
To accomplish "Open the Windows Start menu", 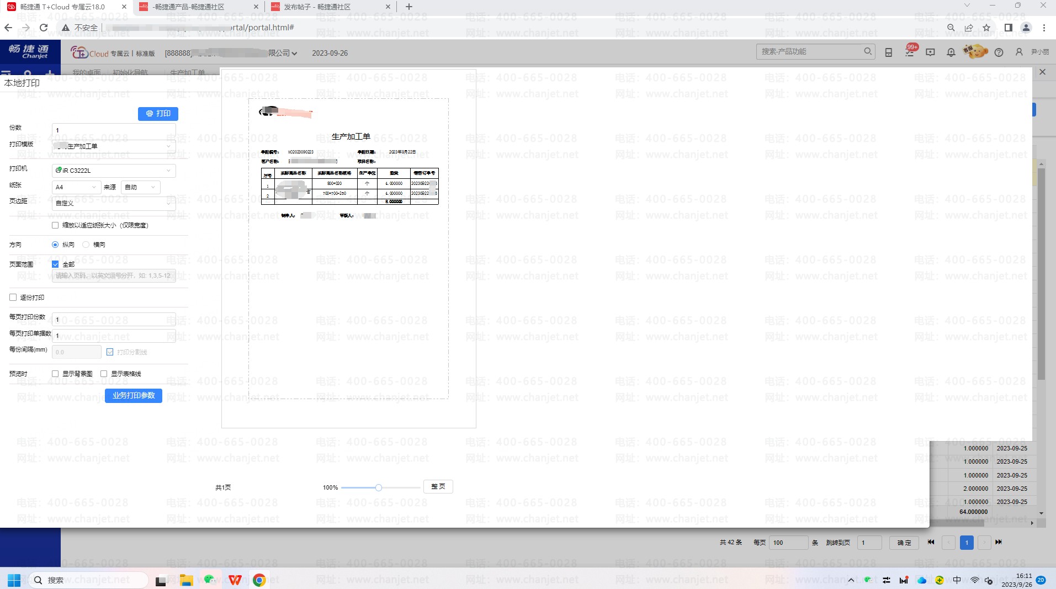I will (x=14, y=580).
